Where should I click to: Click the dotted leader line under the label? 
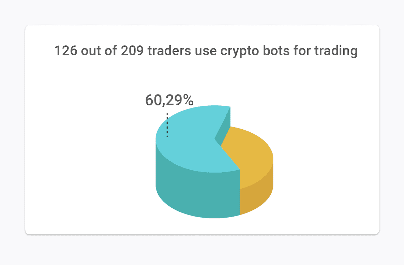tap(167, 125)
